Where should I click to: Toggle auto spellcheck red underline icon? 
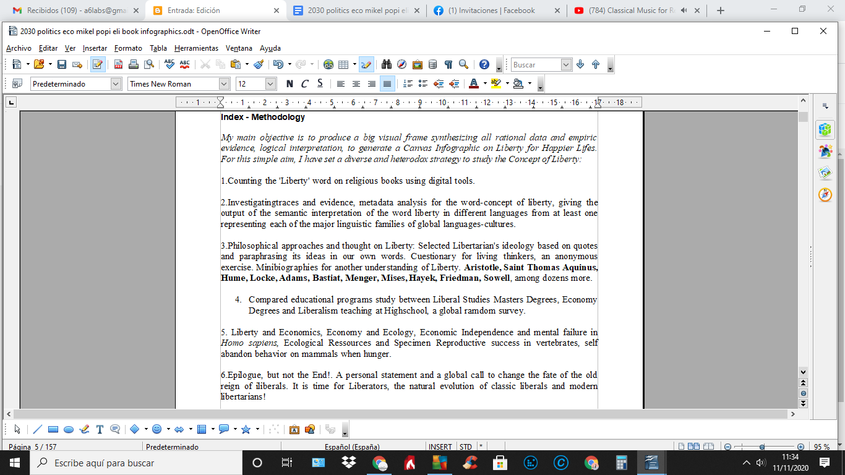point(184,64)
